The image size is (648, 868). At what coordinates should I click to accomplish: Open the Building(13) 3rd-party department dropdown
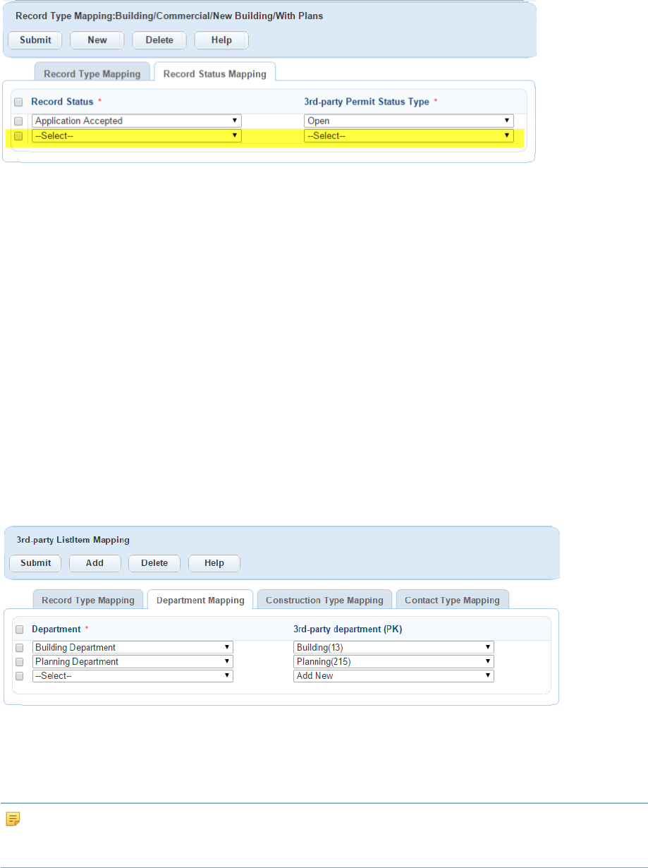(x=393, y=647)
